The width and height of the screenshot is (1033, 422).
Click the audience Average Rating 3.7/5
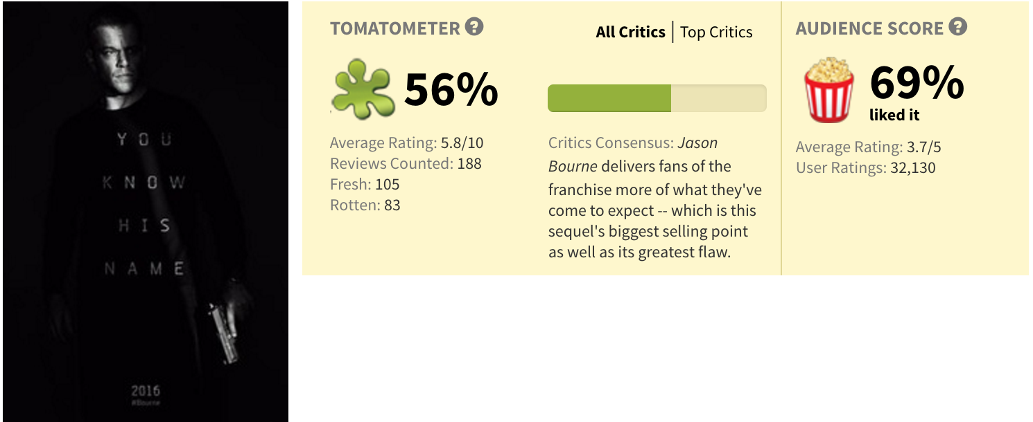click(869, 147)
